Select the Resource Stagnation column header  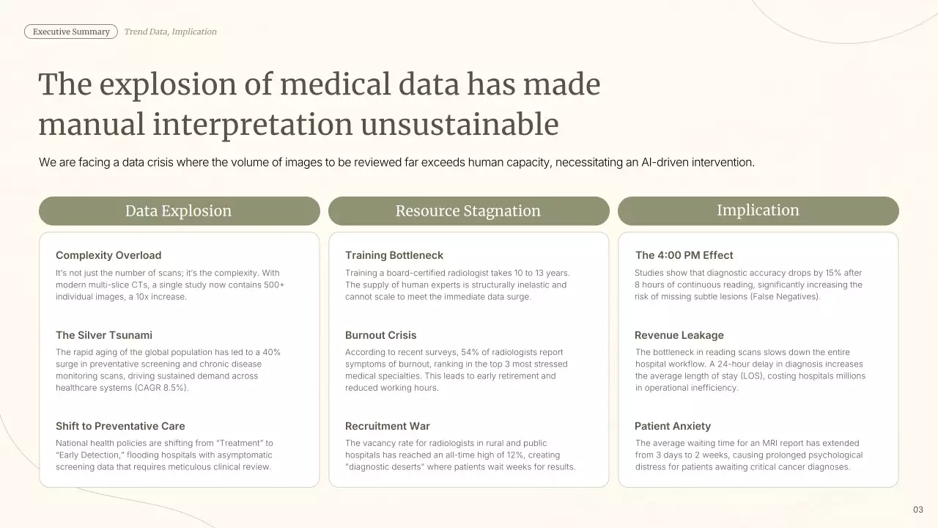(468, 211)
